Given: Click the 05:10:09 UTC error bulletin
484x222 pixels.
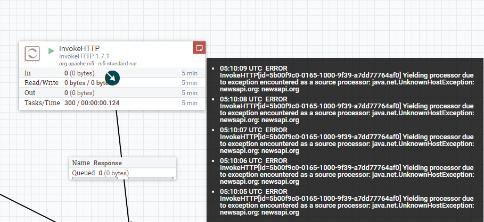Looking at the screenshot, I should click(x=347, y=79).
